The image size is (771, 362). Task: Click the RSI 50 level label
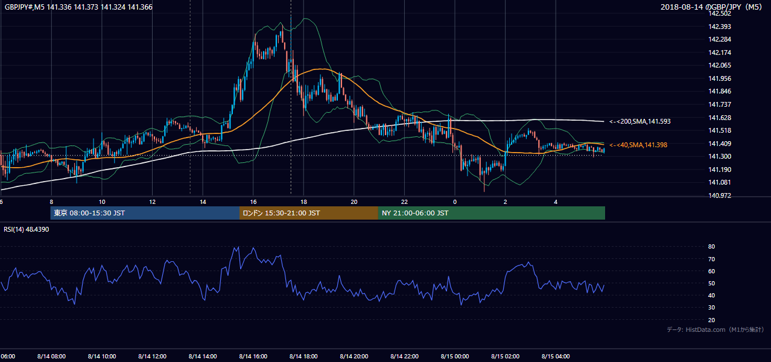(711, 283)
